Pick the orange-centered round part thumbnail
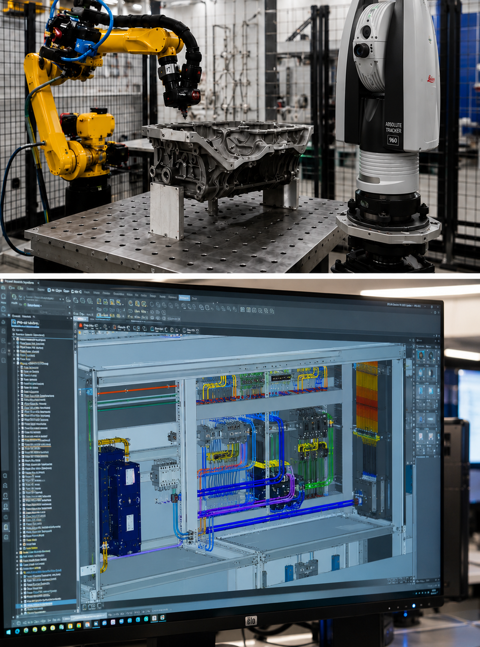The height and width of the screenshot is (647, 480). [421, 355]
